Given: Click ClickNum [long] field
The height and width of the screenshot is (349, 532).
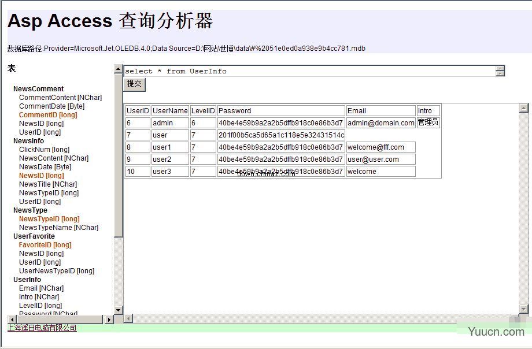Looking at the screenshot, I should 44,150.
